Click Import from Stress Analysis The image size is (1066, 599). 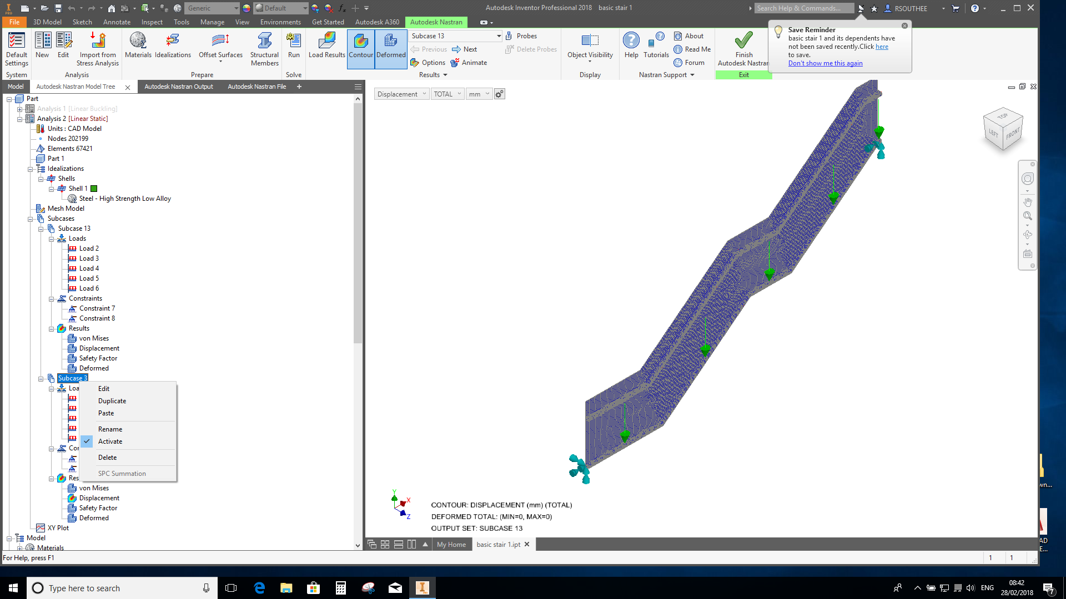point(98,47)
